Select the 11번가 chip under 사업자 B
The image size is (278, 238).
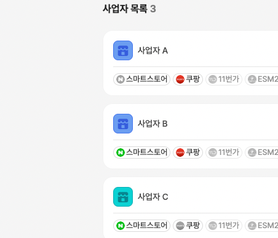point(224,153)
